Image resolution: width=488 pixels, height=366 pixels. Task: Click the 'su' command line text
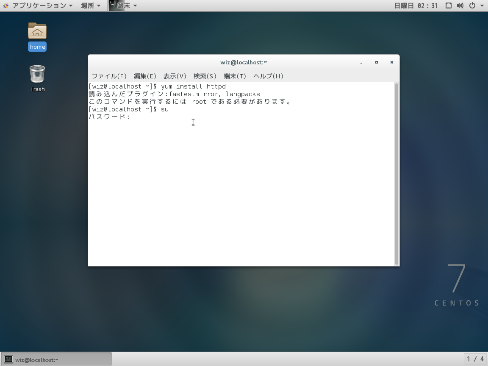click(x=165, y=109)
